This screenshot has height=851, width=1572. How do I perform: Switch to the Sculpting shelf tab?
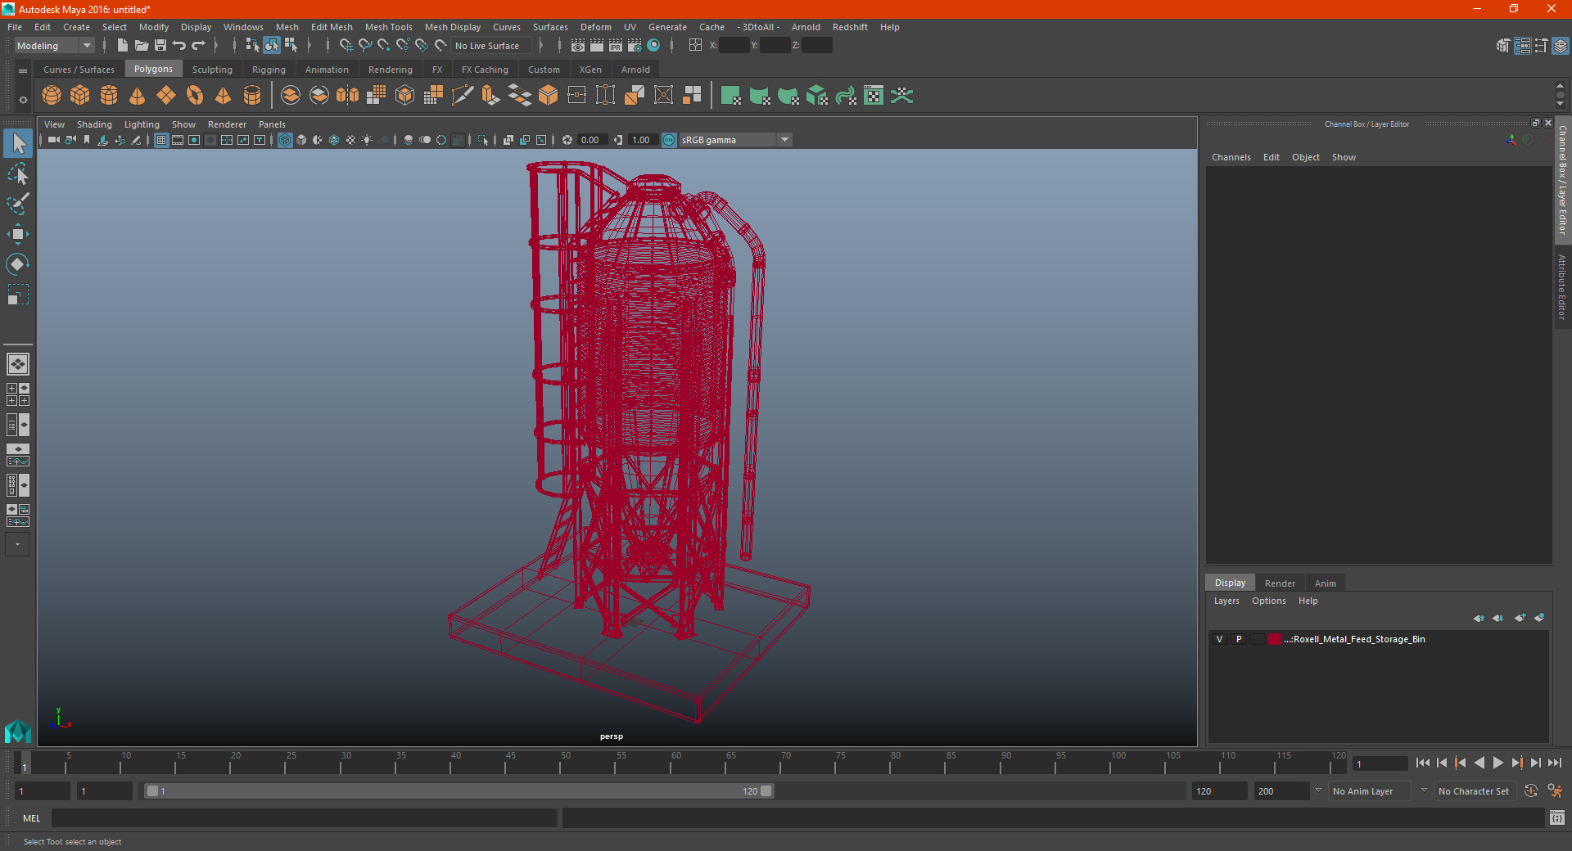(212, 70)
